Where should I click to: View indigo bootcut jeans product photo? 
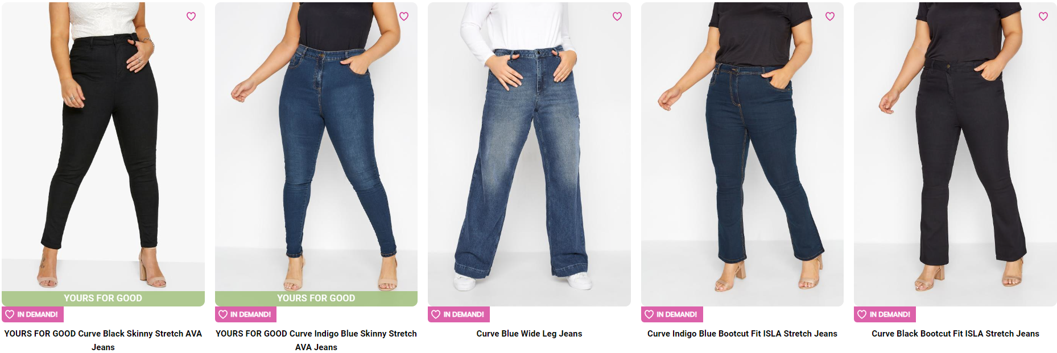point(742,154)
